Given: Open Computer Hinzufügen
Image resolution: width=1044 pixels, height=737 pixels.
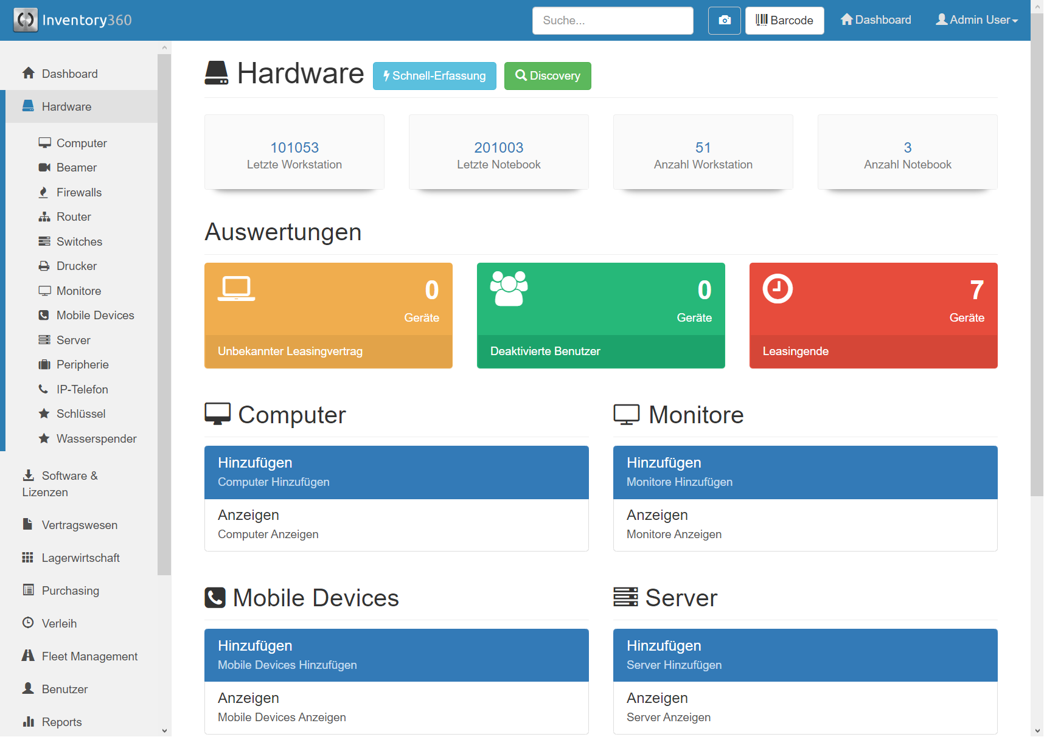Looking at the screenshot, I should pyautogui.click(x=396, y=472).
